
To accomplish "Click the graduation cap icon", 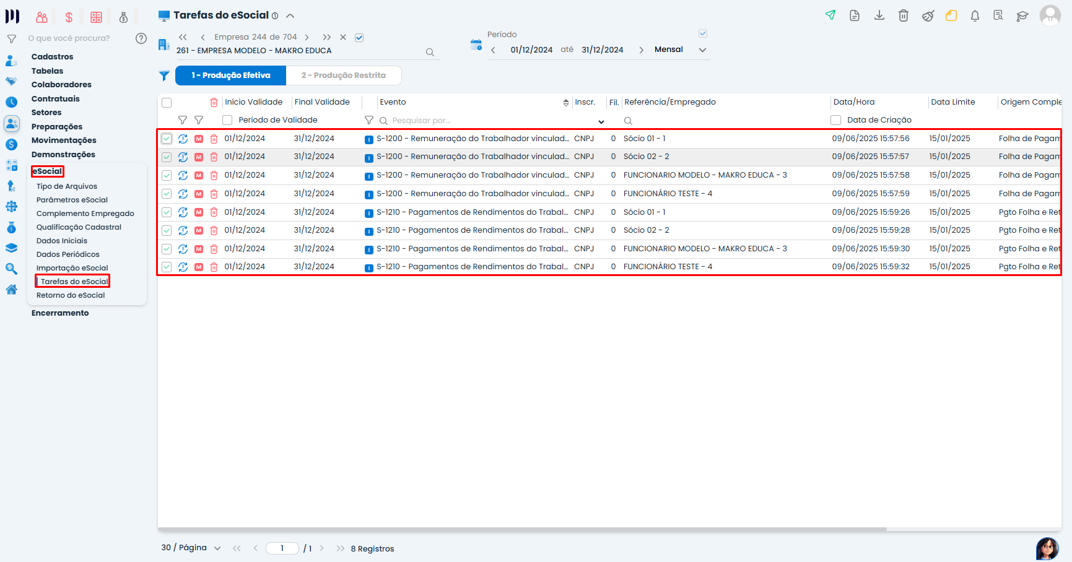I will pyautogui.click(x=1022, y=16).
